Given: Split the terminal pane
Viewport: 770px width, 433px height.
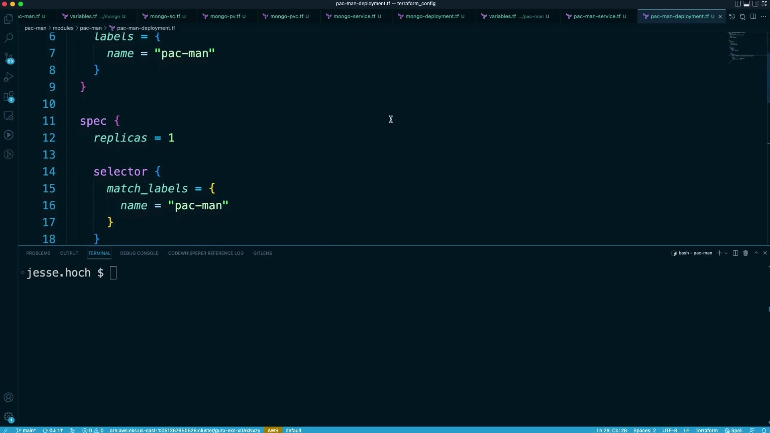Looking at the screenshot, I should (735, 253).
